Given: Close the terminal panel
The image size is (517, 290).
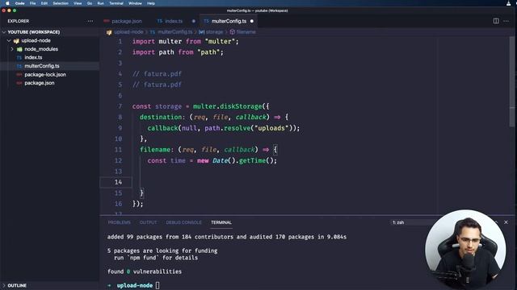Looking at the screenshot, I should 506,222.
